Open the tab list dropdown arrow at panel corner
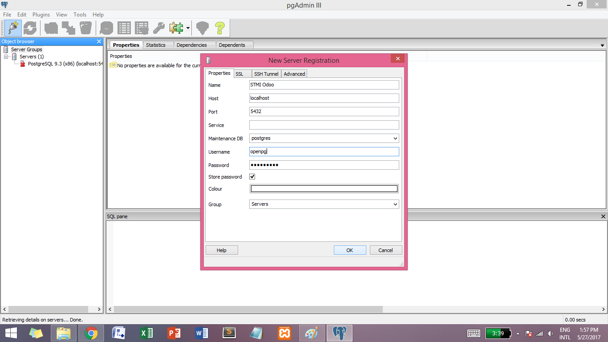The width and height of the screenshot is (608, 342). pyautogui.click(x=602, y=45)
